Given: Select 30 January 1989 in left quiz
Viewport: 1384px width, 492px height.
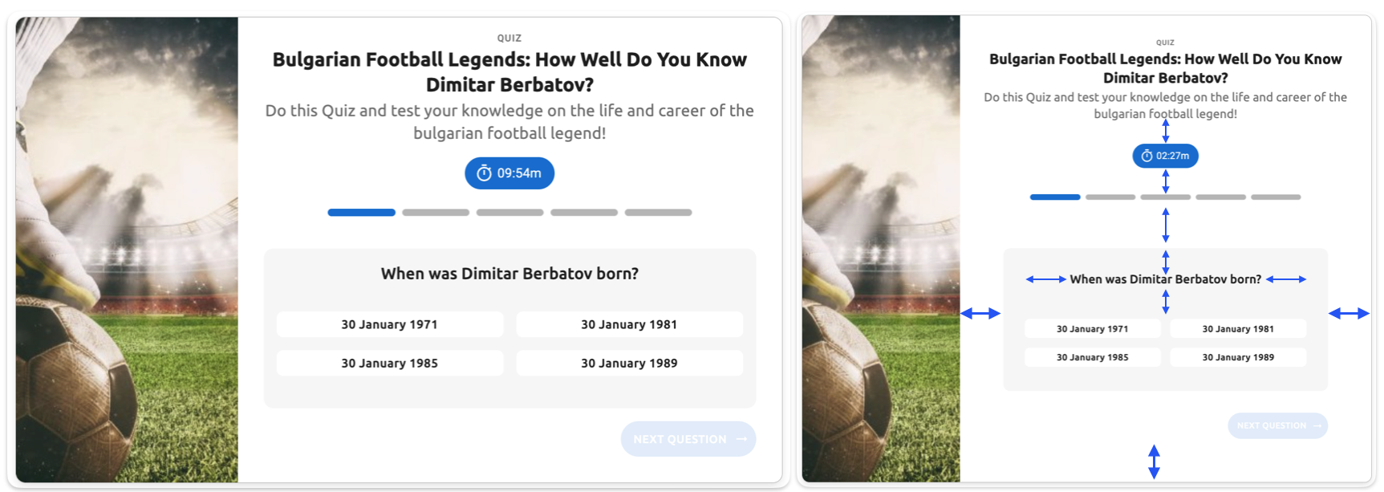Looking at the screenshot, I should pyautogui.click(x=629, y=363).
